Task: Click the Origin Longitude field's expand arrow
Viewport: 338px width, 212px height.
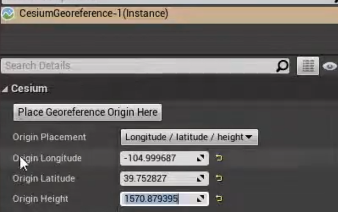Action: (201, 158)
